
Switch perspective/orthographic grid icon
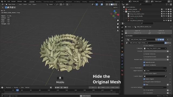point(118,30)
